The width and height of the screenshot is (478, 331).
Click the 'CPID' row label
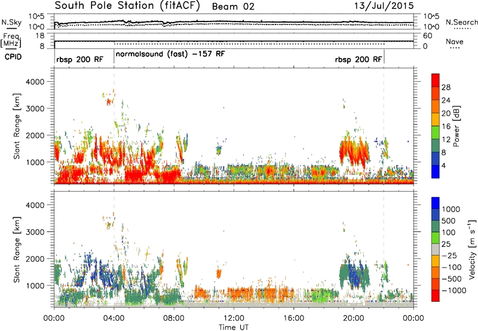click(13, 57)
